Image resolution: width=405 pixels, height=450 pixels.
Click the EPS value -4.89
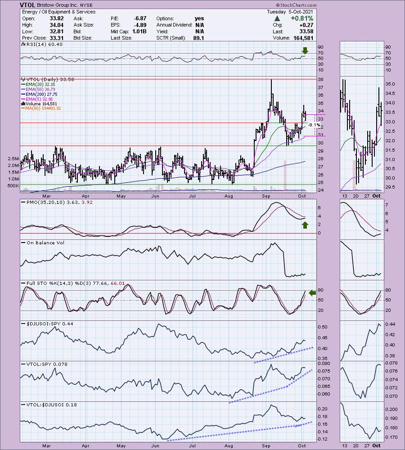(x=140, y=25)
